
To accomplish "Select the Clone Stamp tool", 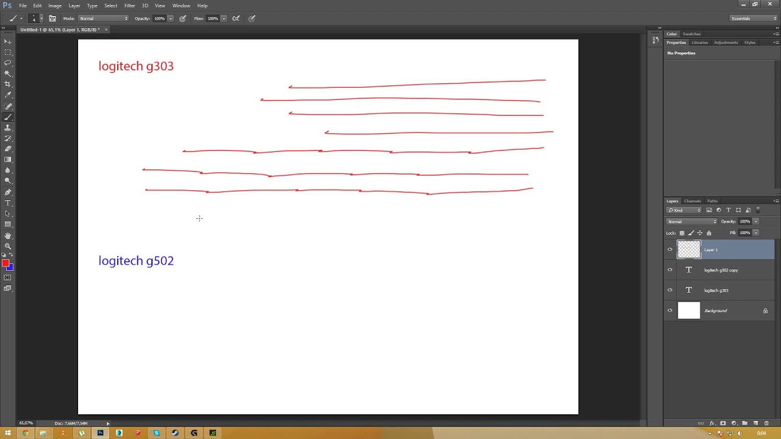I will pos(8,127).
